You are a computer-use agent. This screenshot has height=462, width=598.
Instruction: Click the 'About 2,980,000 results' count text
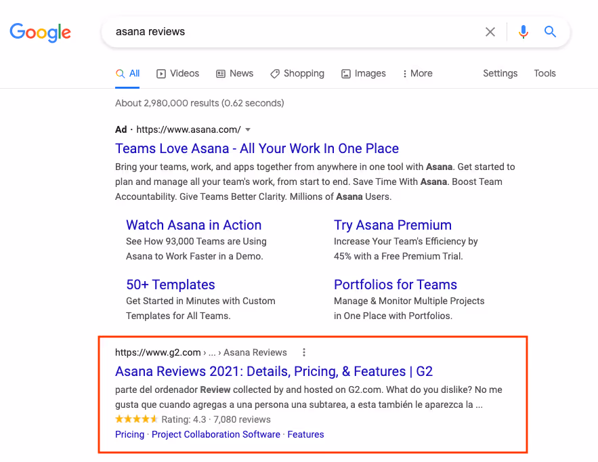click(x=200, y=103)
